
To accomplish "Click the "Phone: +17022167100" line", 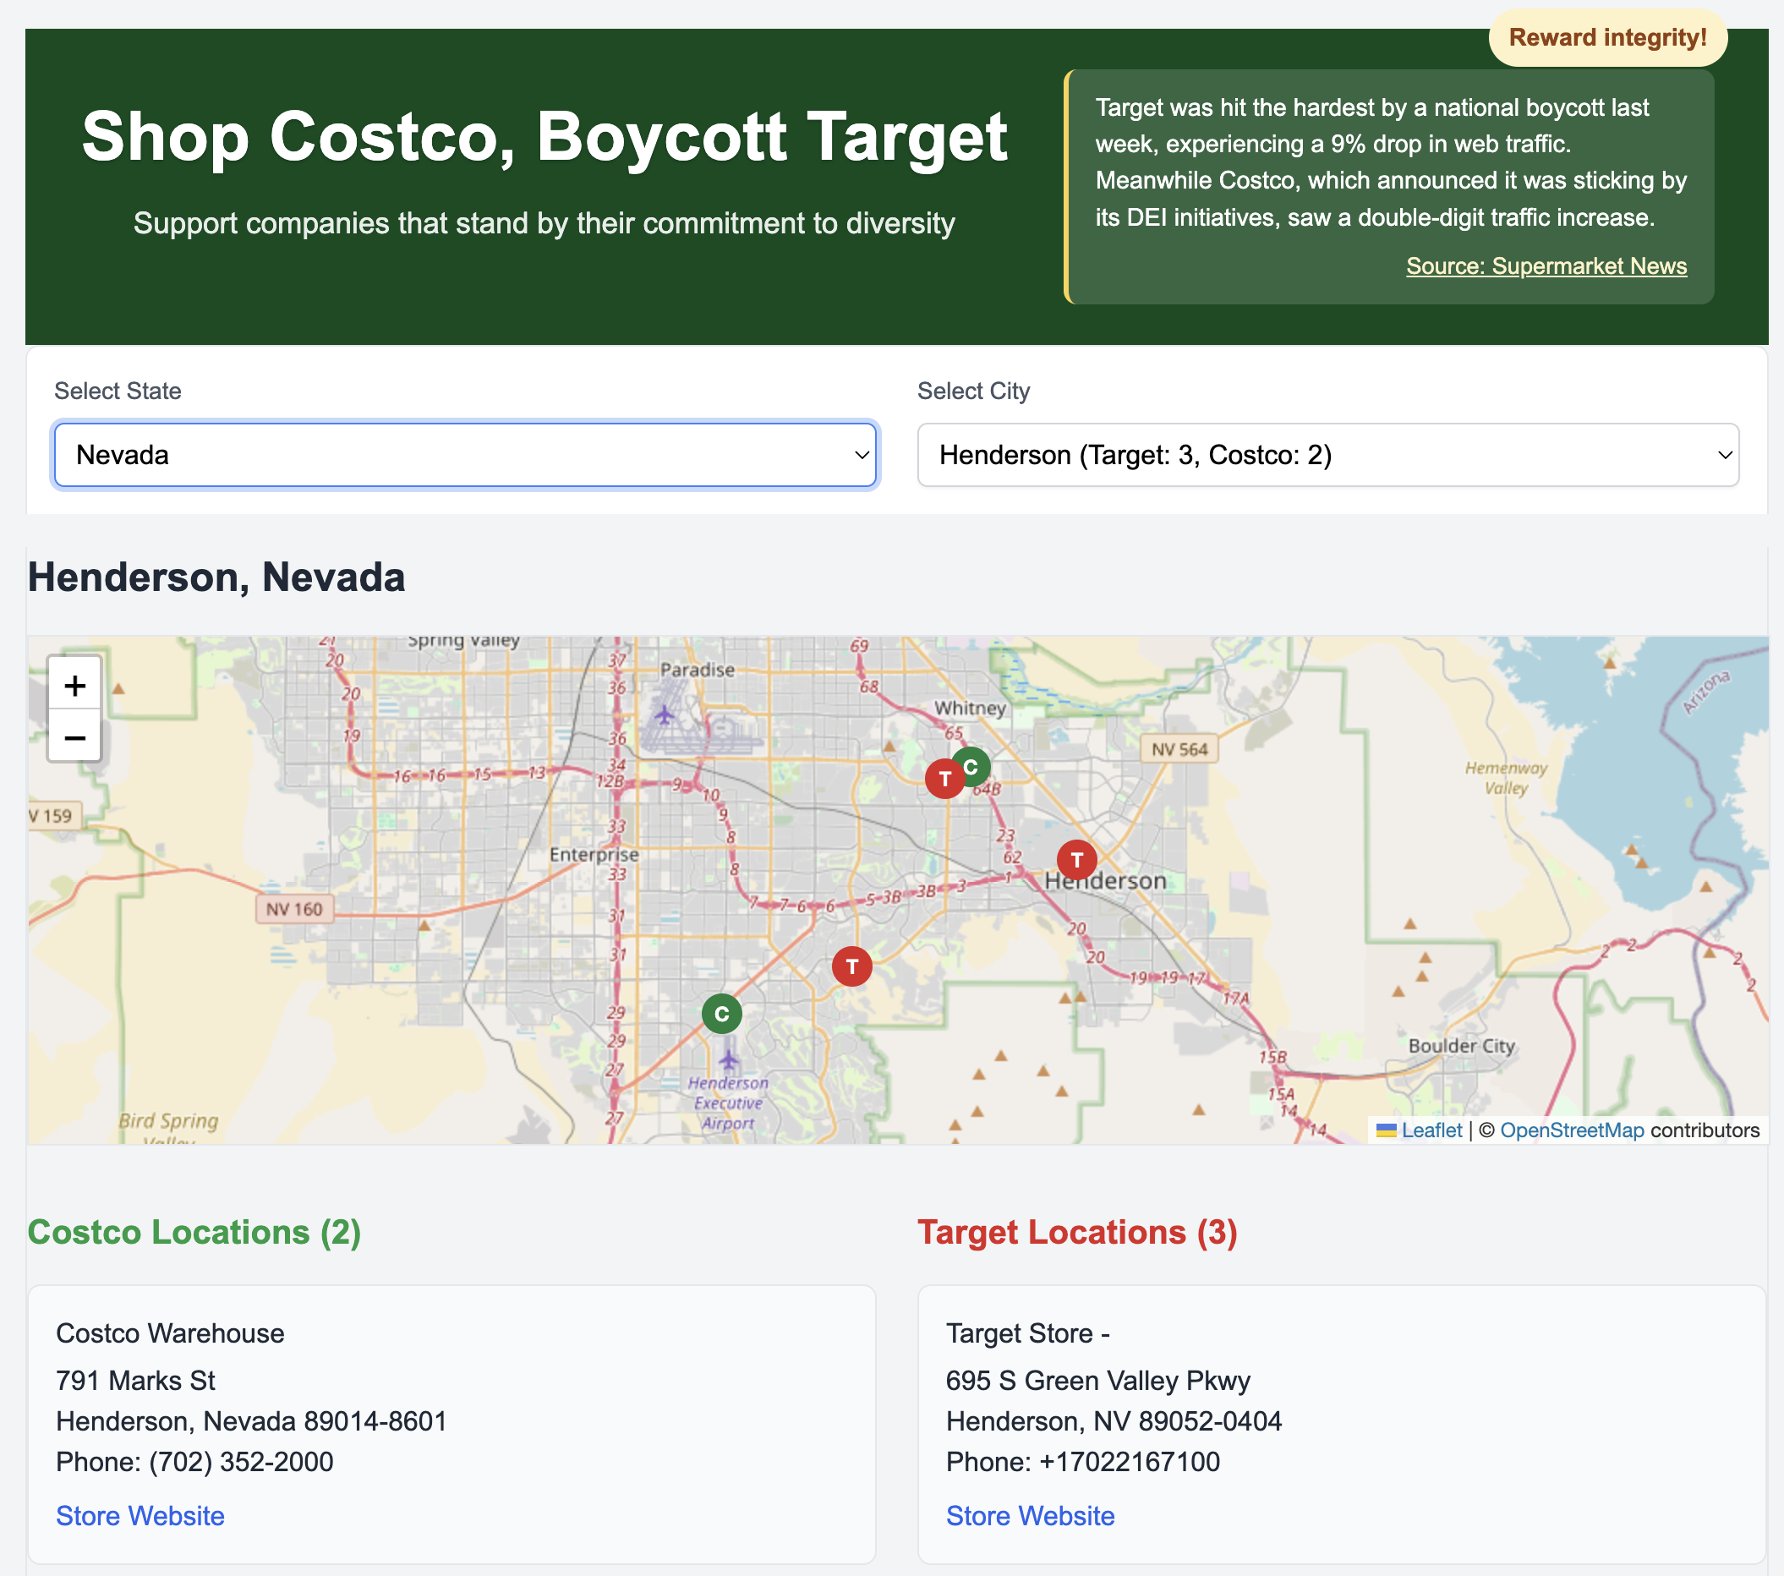I will (x=1083, y=1462).
